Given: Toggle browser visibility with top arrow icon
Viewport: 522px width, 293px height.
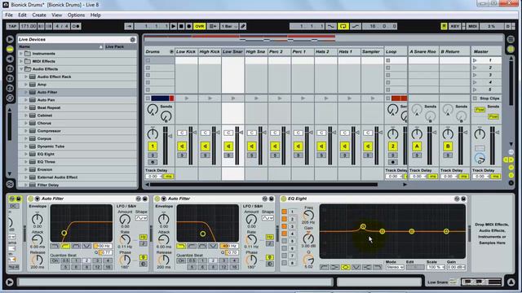Looking at the screenshot, I should point(10,39).
